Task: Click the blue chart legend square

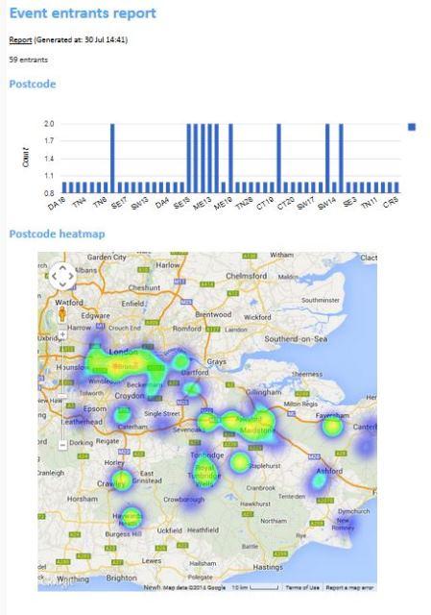Action: (412, 127)
